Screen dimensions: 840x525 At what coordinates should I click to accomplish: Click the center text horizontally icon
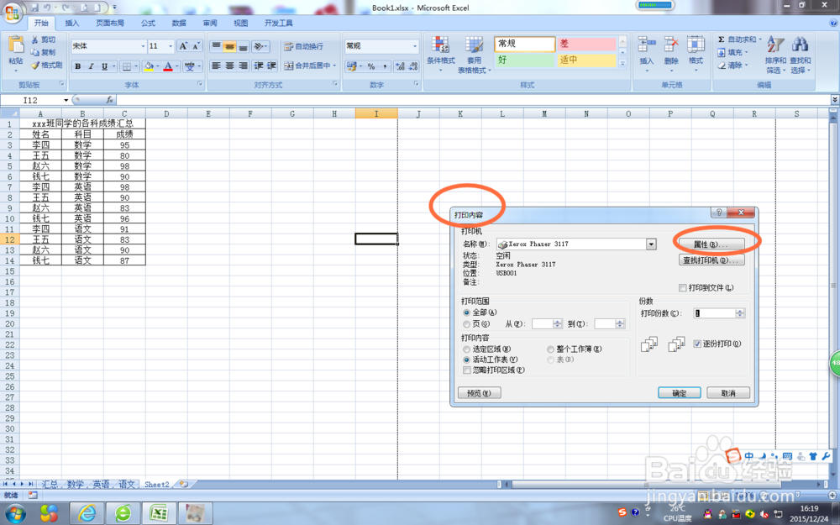point(229,66)
